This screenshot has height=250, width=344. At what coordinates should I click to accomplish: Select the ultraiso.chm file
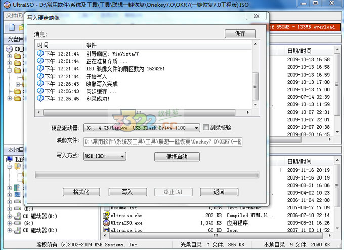tap(126, 216)
